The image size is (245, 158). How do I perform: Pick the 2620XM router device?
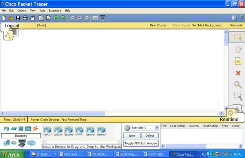pyautogui.click(x=58, y=131)
